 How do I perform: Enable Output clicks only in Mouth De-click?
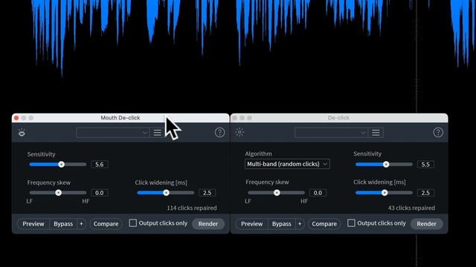pos(132,223)
